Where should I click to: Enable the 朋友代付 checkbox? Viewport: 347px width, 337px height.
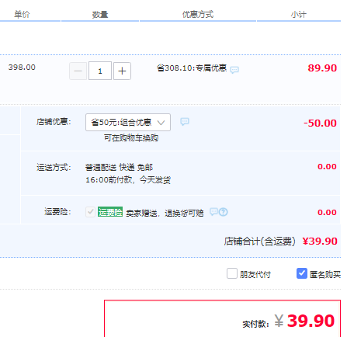coord(232,273)
